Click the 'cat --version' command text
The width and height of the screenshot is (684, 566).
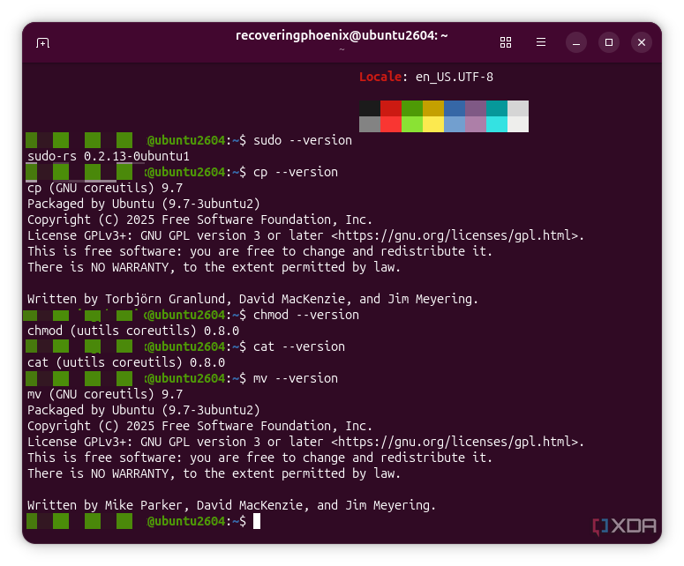(299, 346)
